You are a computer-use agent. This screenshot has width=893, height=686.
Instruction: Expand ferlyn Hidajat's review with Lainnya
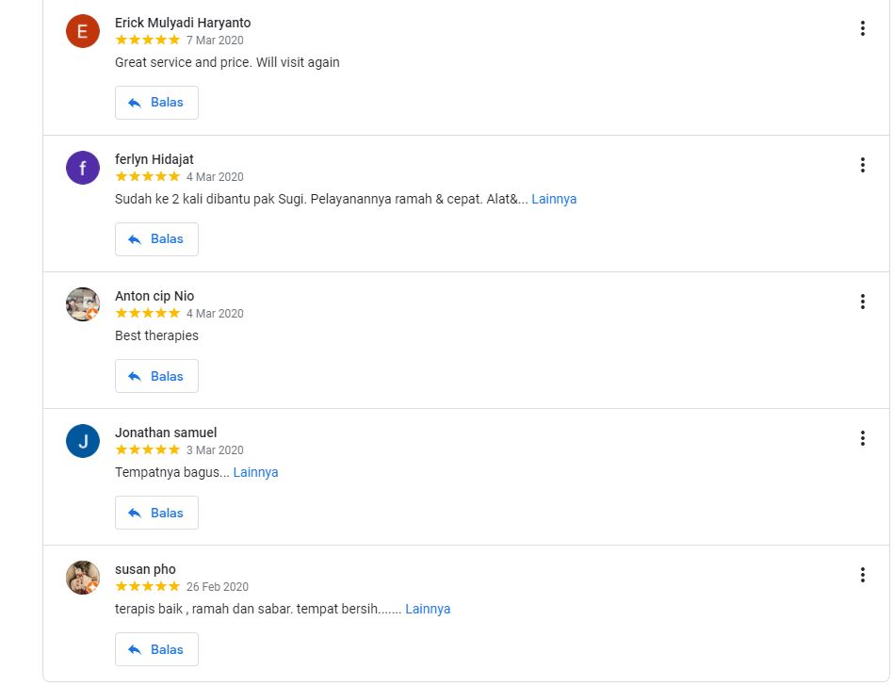[554, 199]
